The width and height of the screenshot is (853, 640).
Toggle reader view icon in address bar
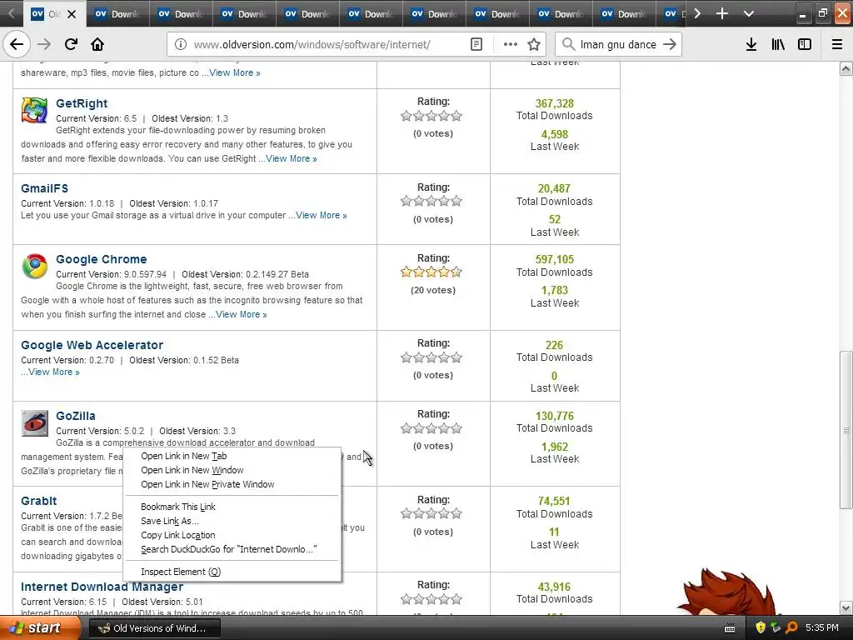coord(476,44)
